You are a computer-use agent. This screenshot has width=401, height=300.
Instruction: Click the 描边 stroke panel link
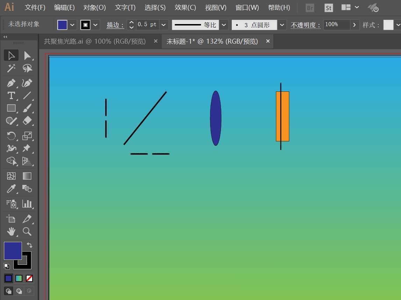pyautogui.click(x=115, y=25)
